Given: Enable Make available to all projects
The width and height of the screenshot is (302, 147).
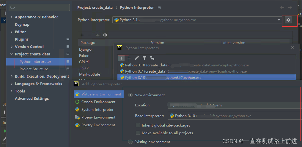Looking at the screenshot, I should coord(138,133).
